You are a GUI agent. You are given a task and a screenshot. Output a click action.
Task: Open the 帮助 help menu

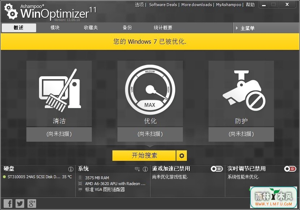click(250, 5)
